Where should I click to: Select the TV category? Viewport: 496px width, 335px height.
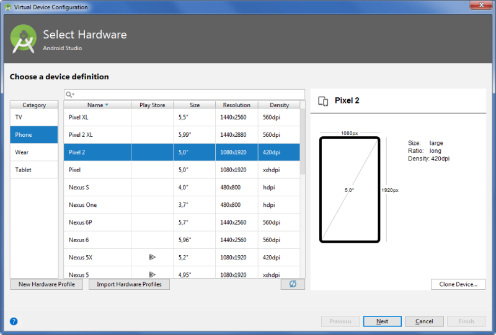pyautogui.click(x=34, y=117)
